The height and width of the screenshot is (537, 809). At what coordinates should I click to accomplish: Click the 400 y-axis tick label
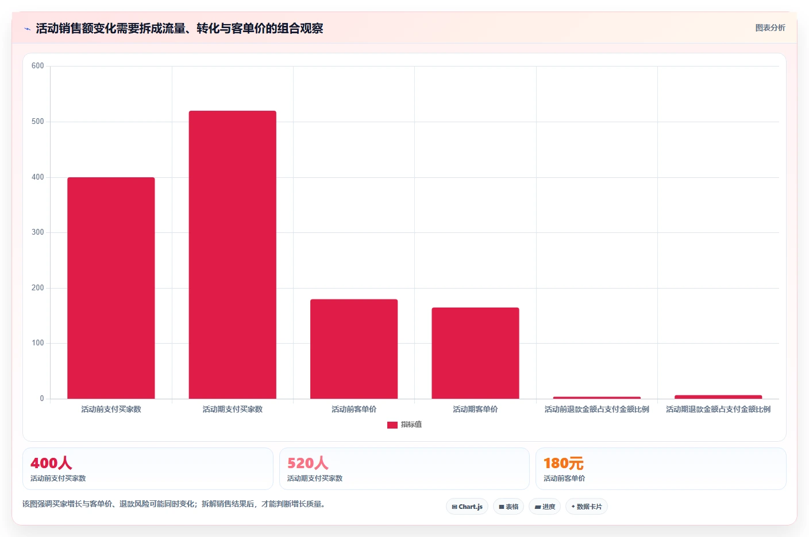38,177
